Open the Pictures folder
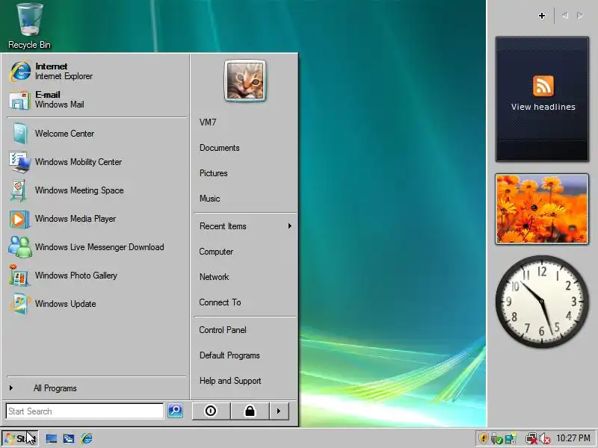 [245, 173]
